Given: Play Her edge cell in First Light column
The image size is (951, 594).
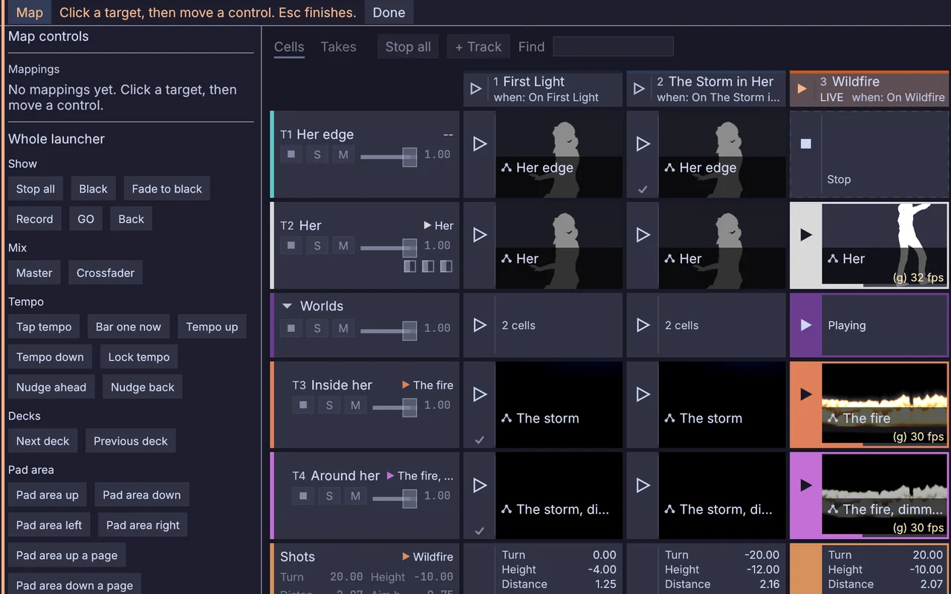Looking at the screenshot, I should (480, 144).
